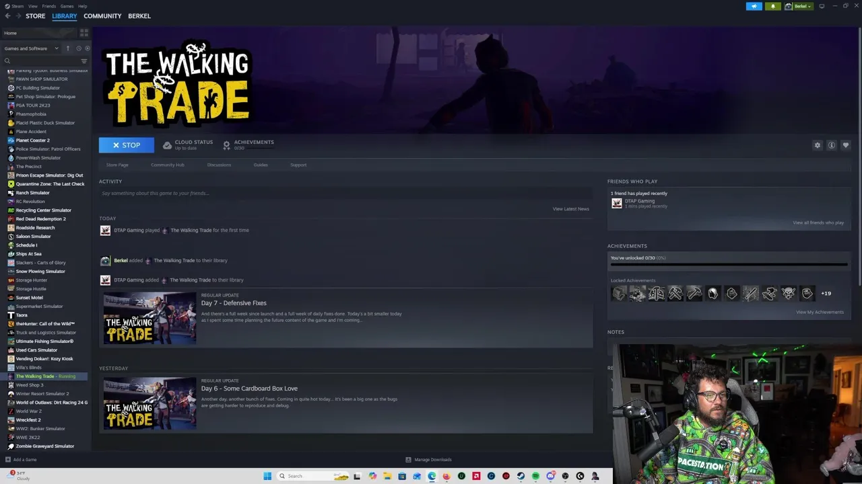Select Red Dead Redemption 2 in library
This screenshot has width=862, height=484.
coord(40,219)
